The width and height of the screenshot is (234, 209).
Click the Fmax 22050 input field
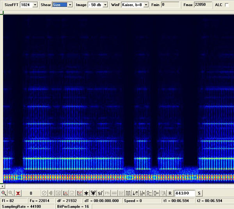coord(203,5)
